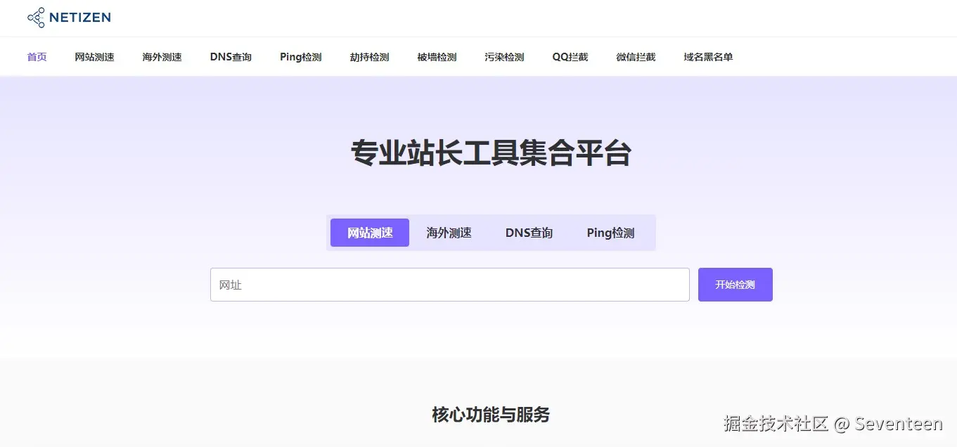
Task: Open 网站测速 in the top navigation
Action: point(95,57)
